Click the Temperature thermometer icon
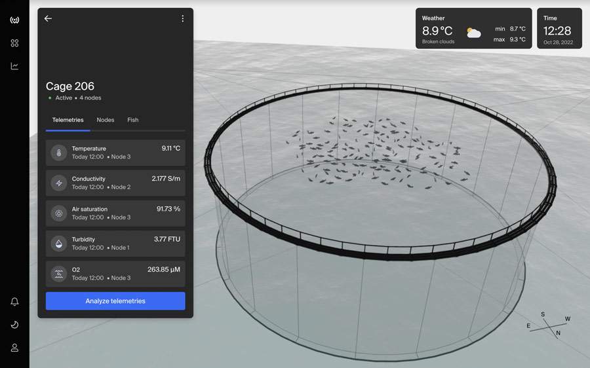The height and width of the screenshot is (368, 590). click(59, 153)
